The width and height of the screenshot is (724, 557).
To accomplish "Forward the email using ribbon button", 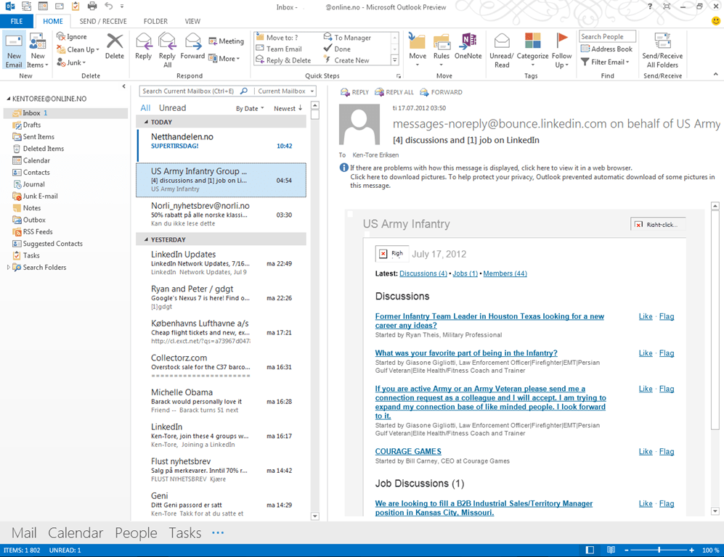I will click(x=192, y=46).
